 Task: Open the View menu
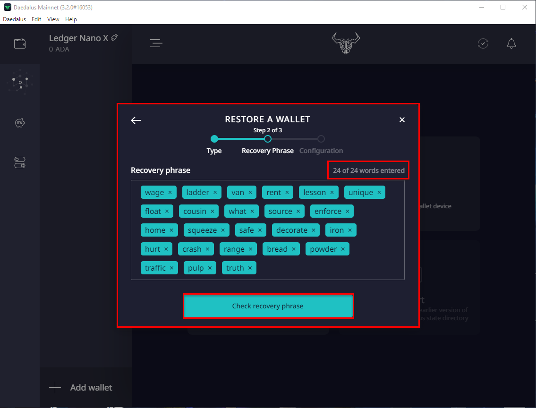tap(53, 19)
